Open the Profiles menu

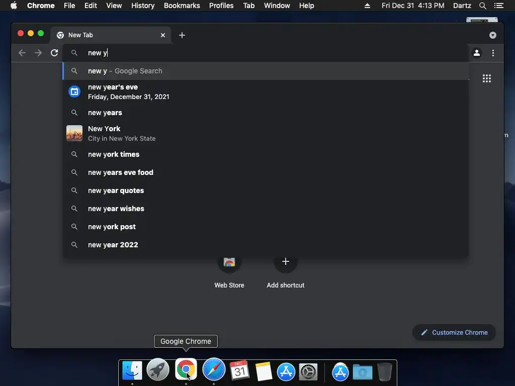[221, 6]
